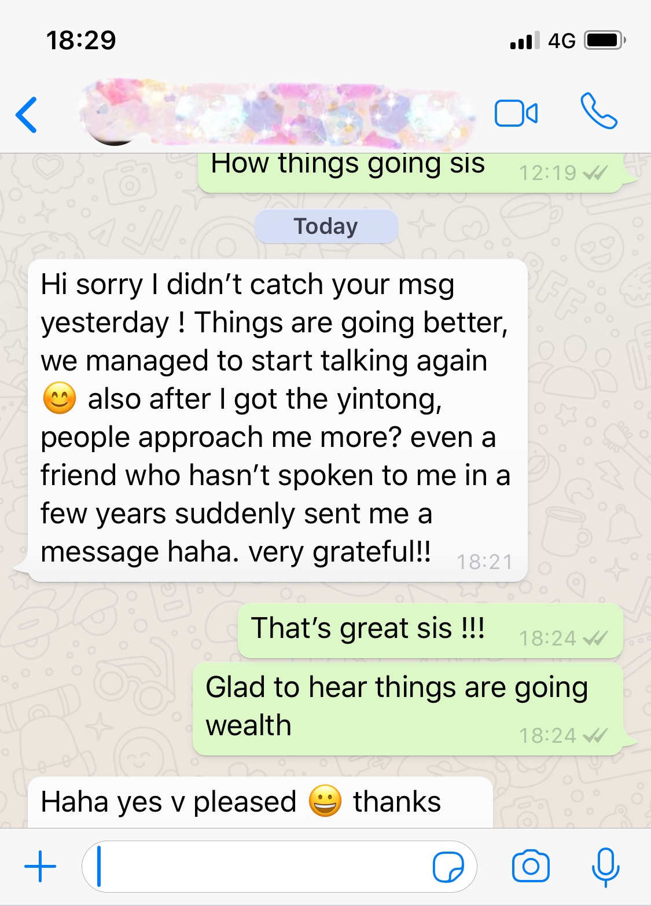The image size is (651, 906).
Task: Tap the message text input field
Action: tap(279, 867)
